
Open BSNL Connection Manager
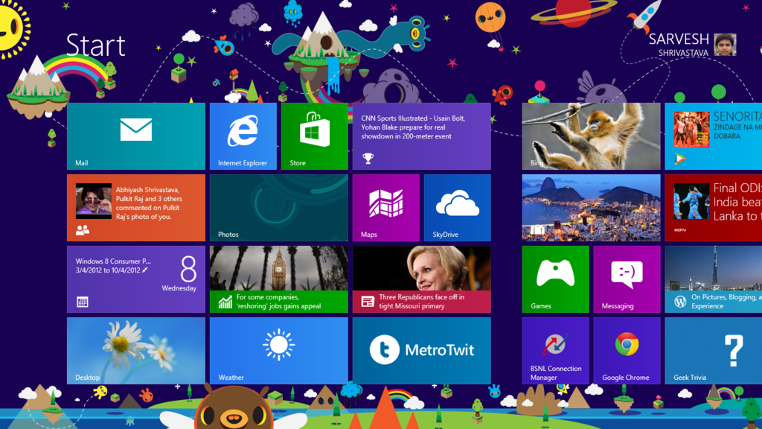555,350
